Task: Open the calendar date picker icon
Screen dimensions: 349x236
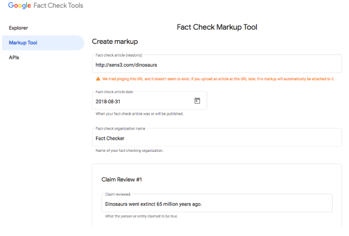Action: point(197,101)
